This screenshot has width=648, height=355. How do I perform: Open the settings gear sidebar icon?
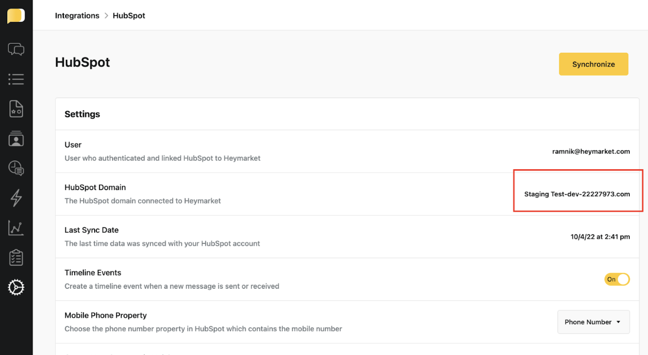coord(16,287)
